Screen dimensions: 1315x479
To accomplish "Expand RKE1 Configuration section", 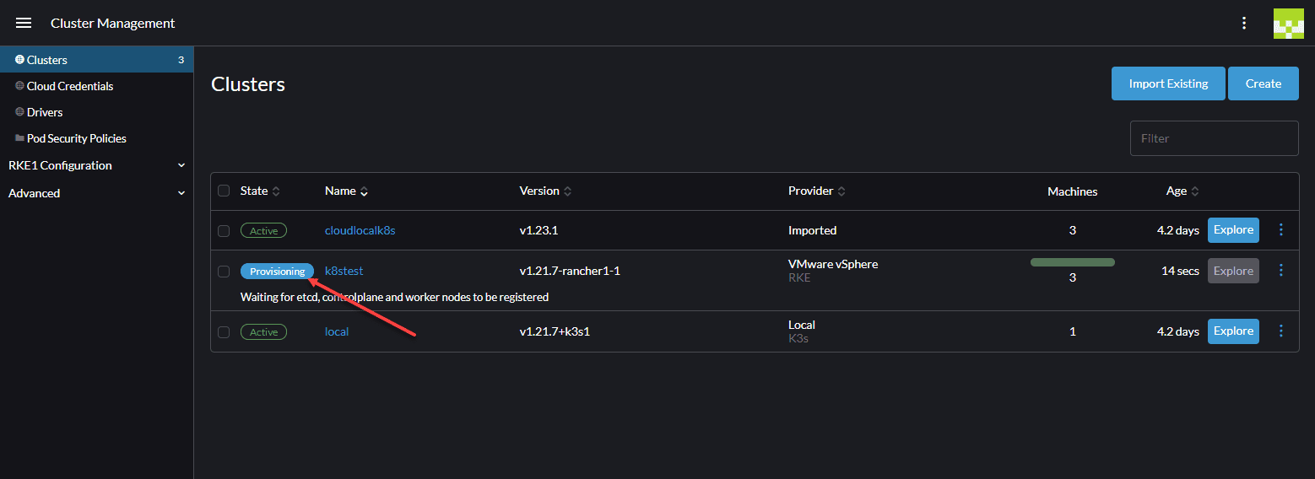I will click(96, 165).
